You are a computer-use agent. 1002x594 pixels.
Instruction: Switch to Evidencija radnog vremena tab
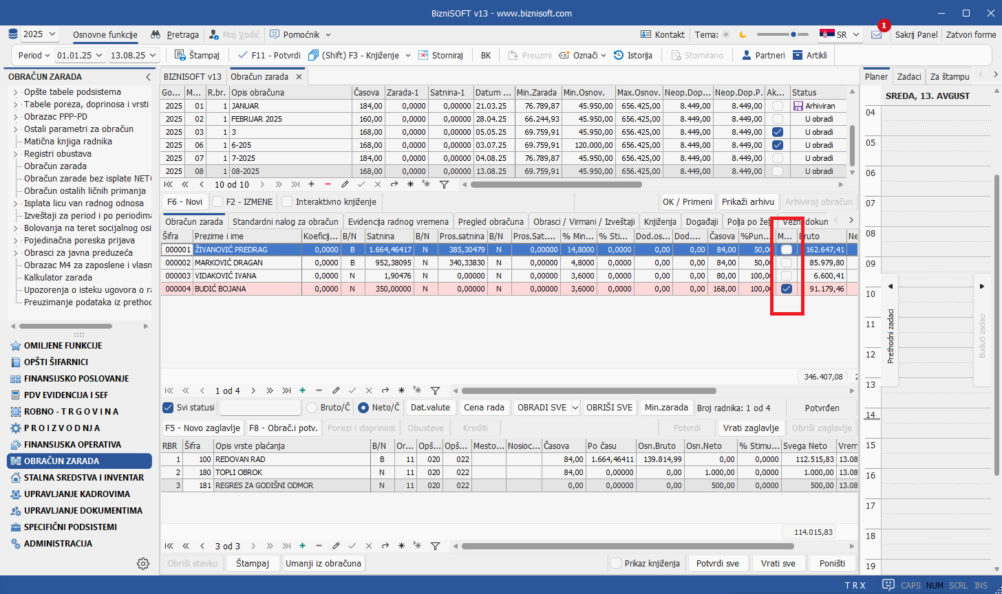pos(398,221)
